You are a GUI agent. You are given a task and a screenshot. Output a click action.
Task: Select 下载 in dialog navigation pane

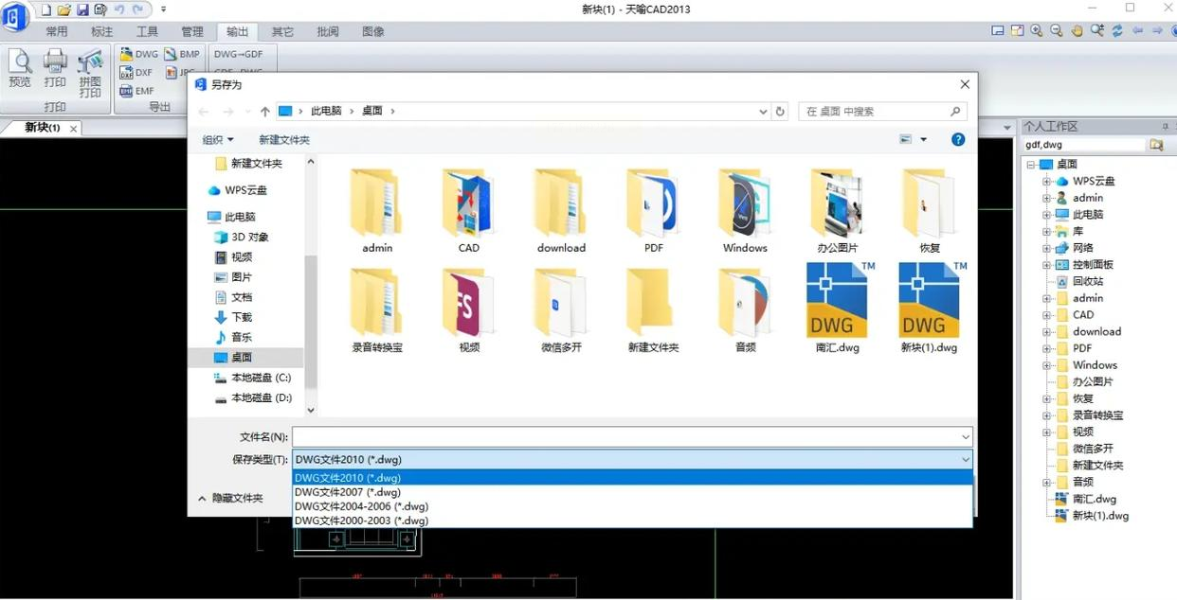(233, 317)
